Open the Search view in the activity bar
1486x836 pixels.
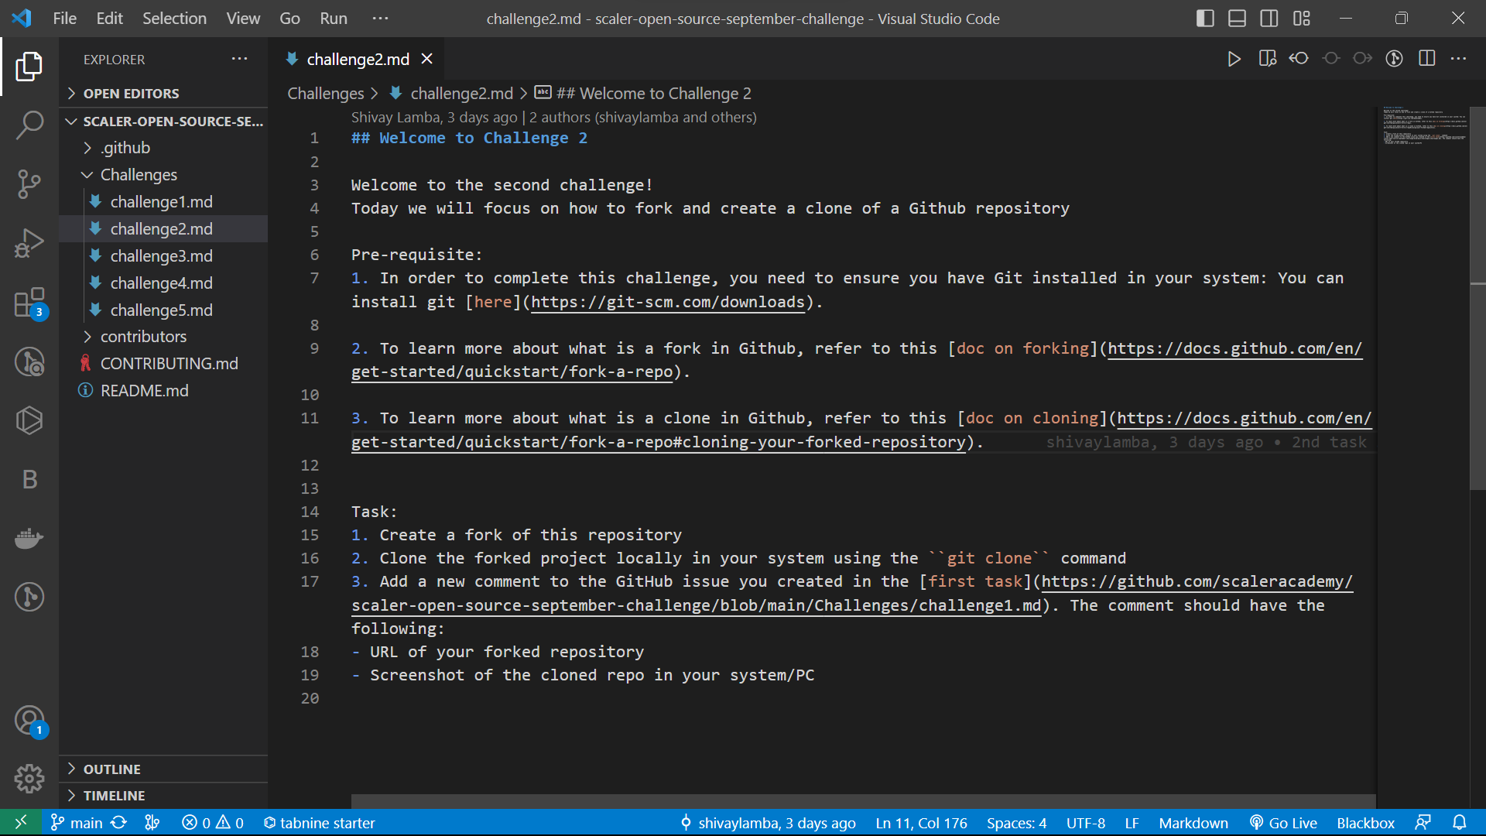coord(29,124)
